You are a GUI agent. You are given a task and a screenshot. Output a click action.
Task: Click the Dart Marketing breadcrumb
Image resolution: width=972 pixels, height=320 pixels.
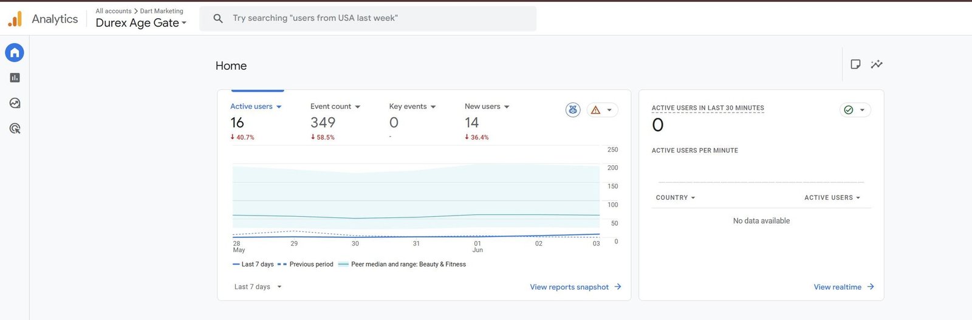click(x=162, y=11)
